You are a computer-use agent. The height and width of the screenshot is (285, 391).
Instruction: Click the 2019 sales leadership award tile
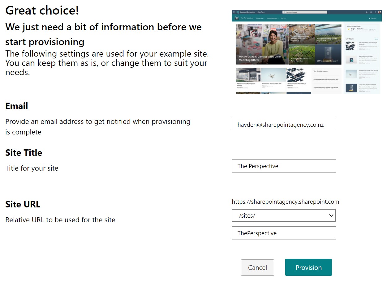[x=328, y=55]
